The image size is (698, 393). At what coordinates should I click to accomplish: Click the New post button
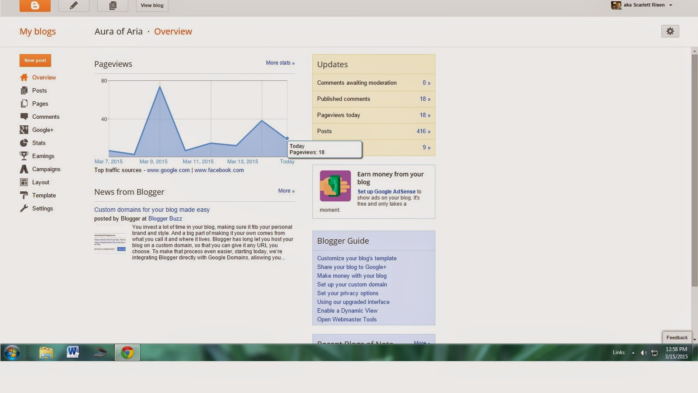pos(35,60)
